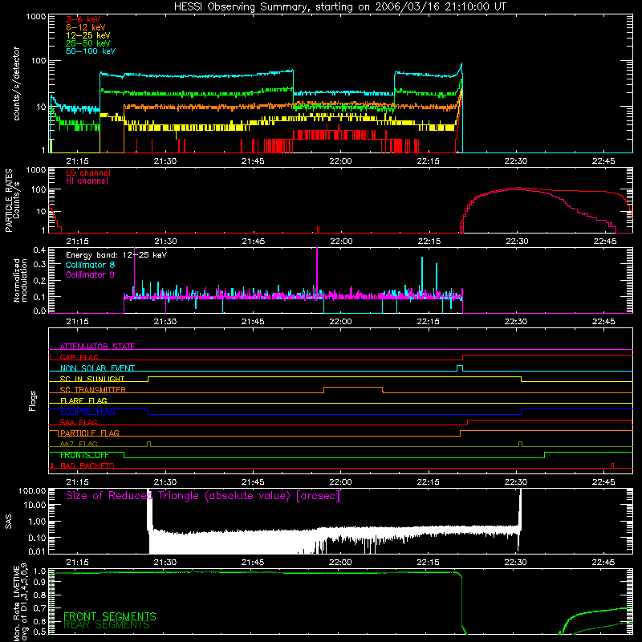The image size is (642, 642).
Task: Select the 3-6 keV legend label
Action: tap(83, 19)
